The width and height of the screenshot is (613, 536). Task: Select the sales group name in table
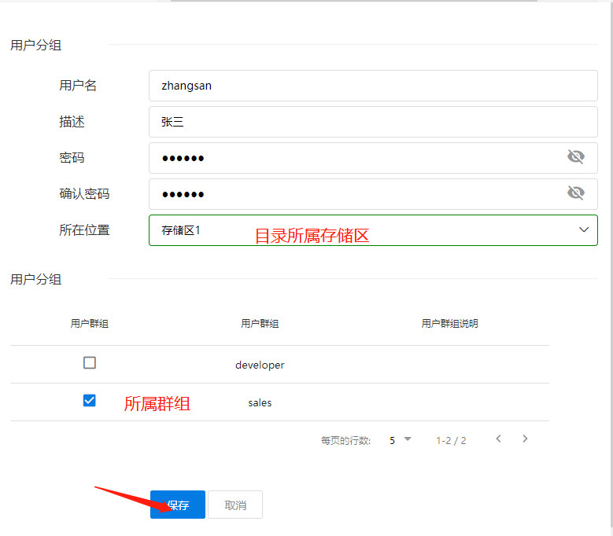[x=260, y=402]
